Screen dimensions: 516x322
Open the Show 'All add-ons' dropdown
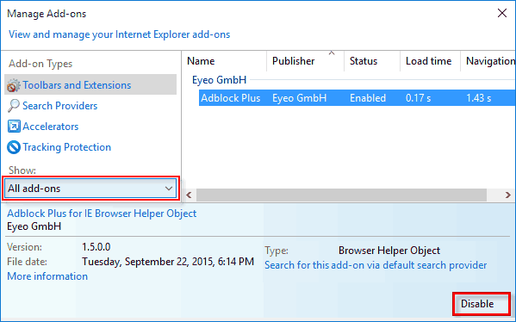(x=90, y=189)
